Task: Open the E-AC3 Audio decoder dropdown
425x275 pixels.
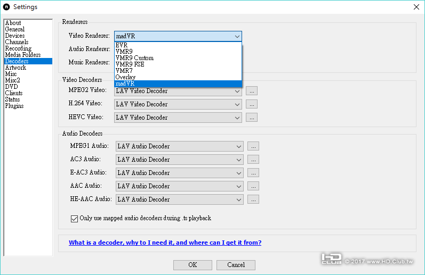Action: 179,173
